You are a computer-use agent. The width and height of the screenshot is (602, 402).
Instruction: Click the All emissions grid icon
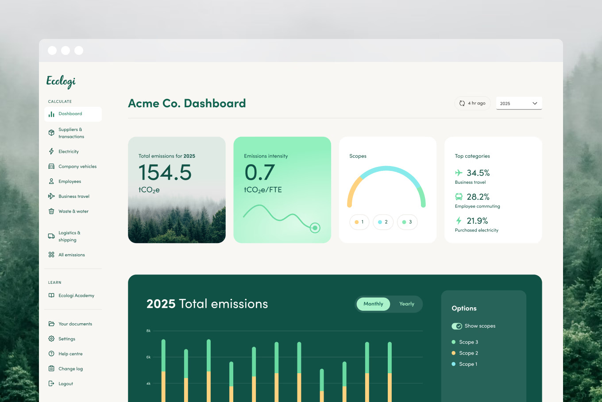(x=51, y=255)
